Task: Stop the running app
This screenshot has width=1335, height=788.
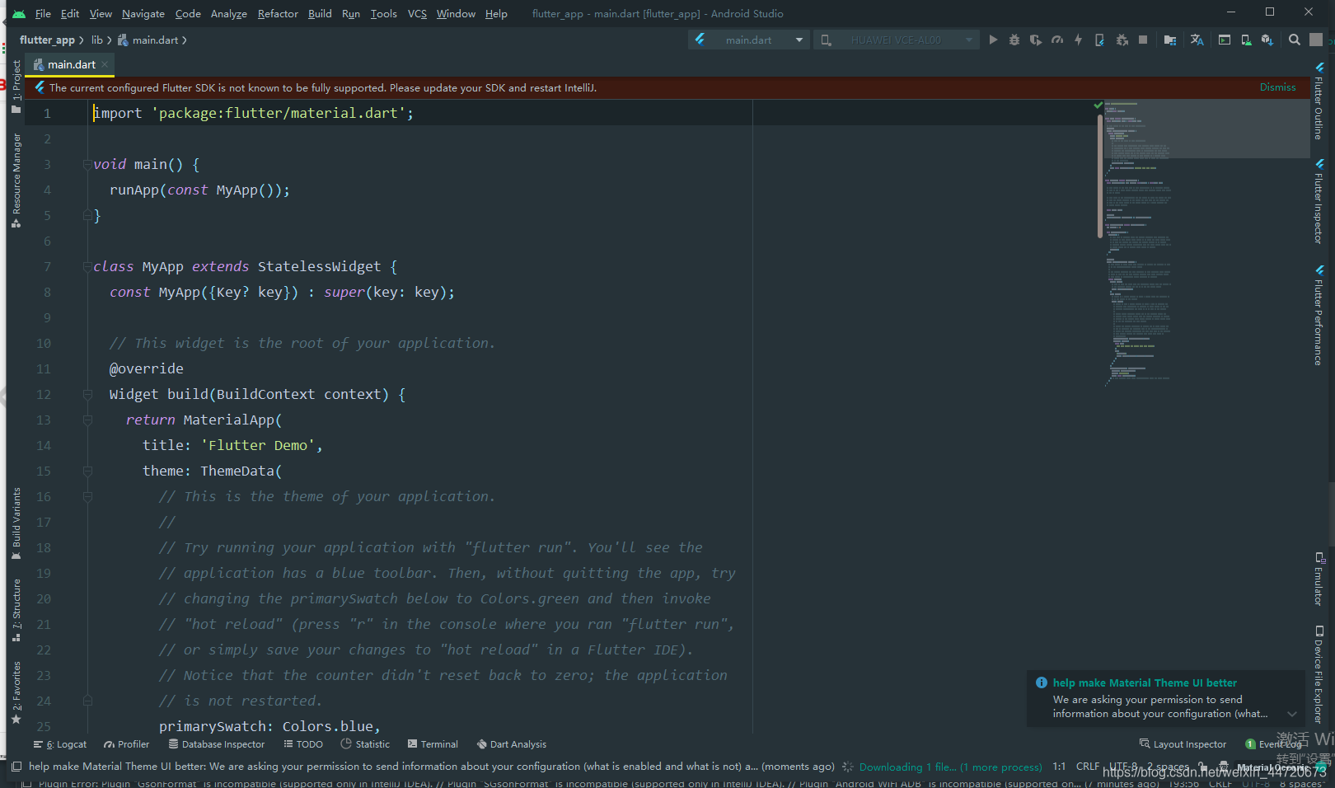Action: tap(1143, 40)
